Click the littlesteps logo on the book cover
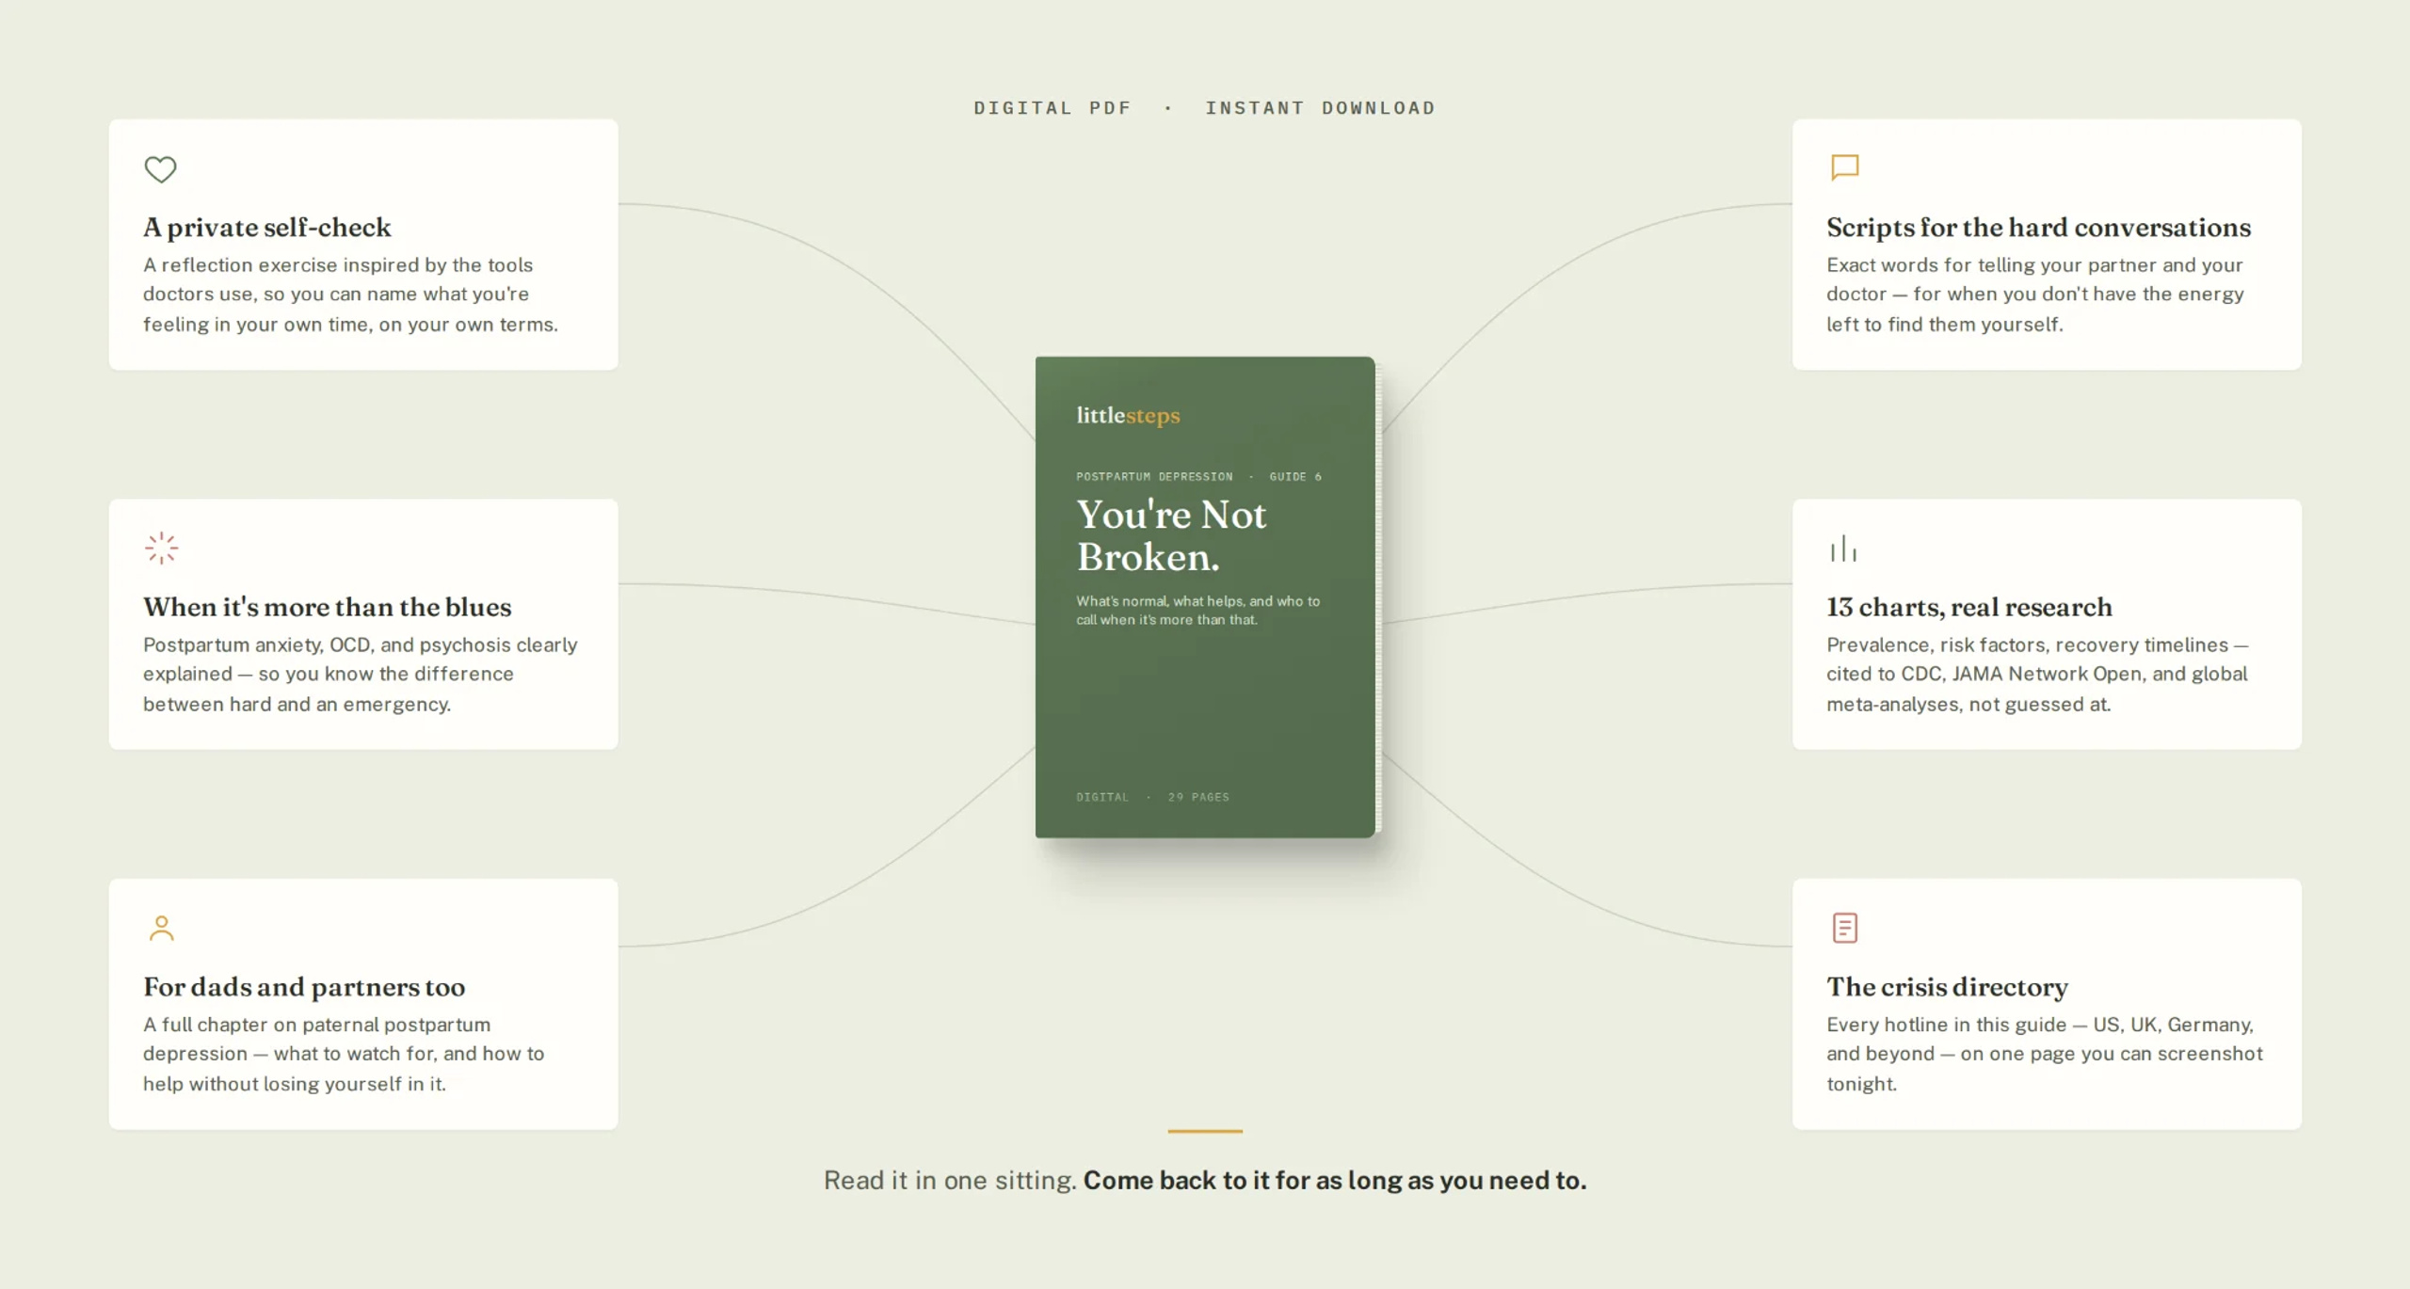Image resolution: width=2410 pixels, height=1289 pixels. [1128, 416]
